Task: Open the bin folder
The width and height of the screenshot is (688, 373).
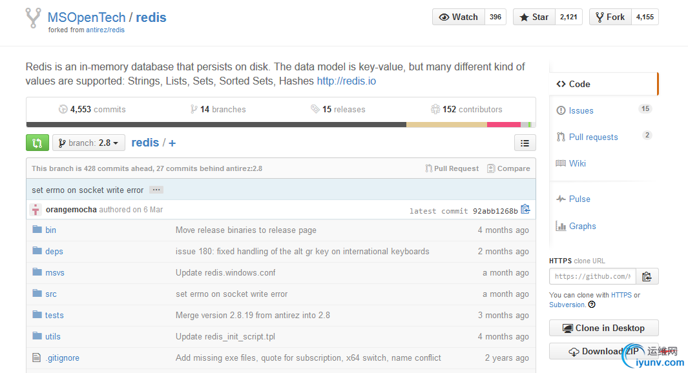Action: click(x=50, y=230)
